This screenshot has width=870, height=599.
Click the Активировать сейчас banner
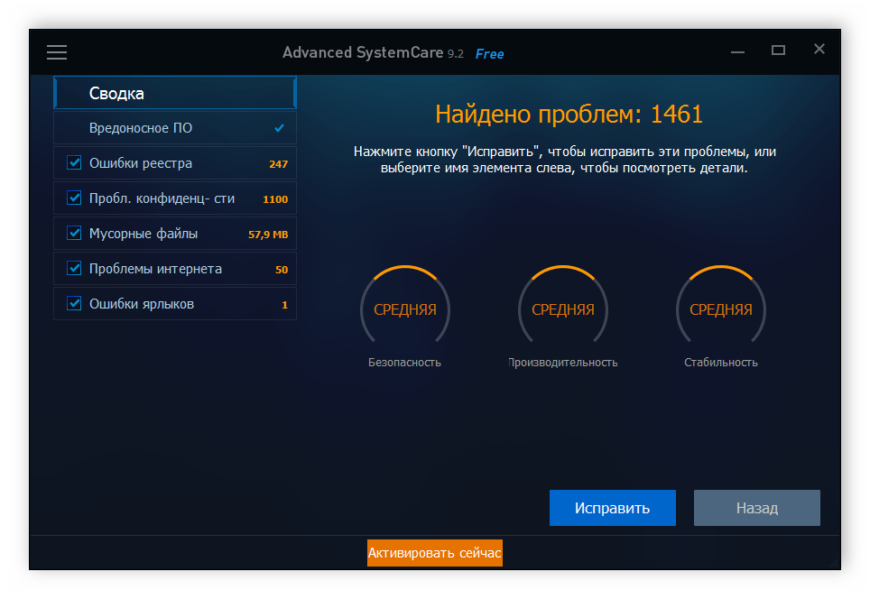tap(434, 553)
